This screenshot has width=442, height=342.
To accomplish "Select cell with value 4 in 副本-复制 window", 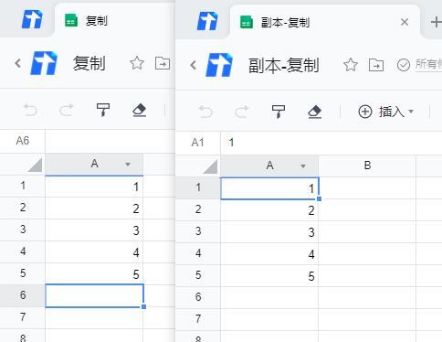I will pyautogui.click(x=269, y=254).
